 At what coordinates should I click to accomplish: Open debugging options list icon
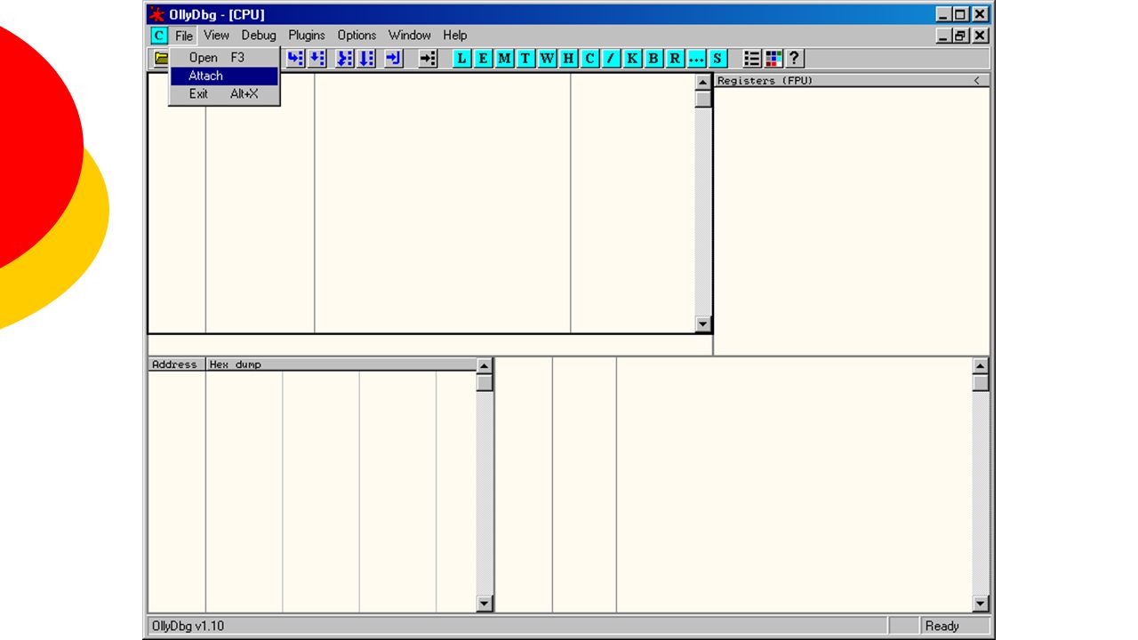point(752,59)
